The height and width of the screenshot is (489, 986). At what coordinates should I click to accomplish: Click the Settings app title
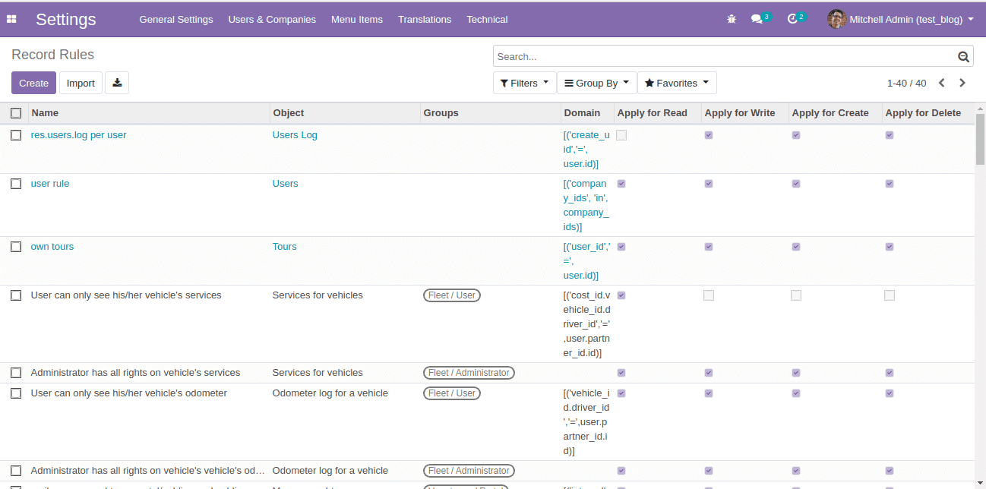point(66,19)
